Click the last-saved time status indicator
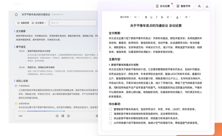 (x=58, y=15)
